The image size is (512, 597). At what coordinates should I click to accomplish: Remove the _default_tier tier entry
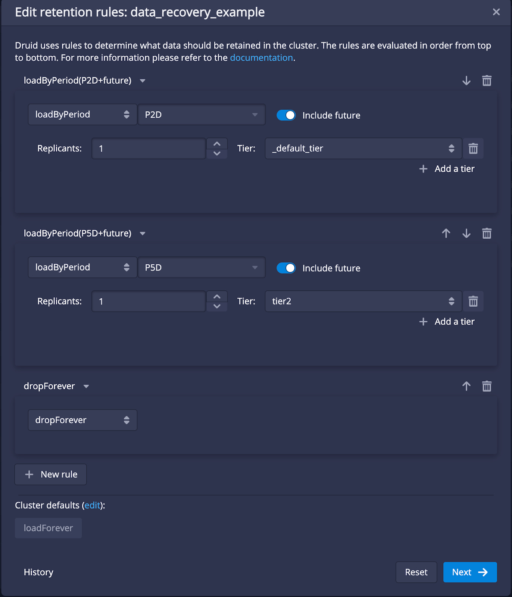(x=473, y=149)
